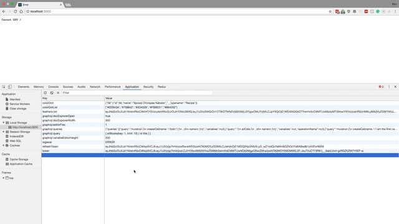
Task: Activate the DevTools inspect element picker
Action: pyautogui.click(x=4, y=87)
